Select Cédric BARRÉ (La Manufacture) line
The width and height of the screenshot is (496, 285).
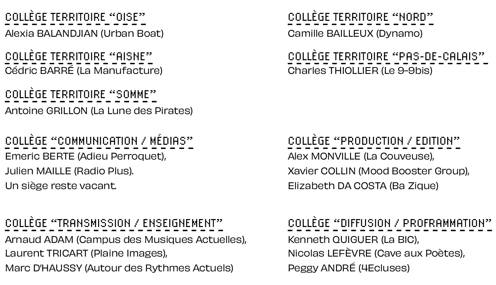pos(84,71)
